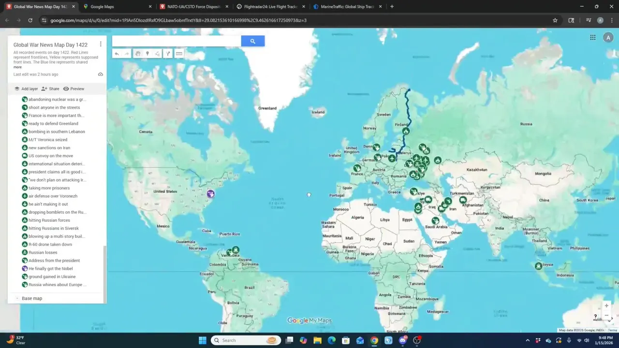Screen dimensions: 619x348
Task: Click the map help question mark
Action: 595,317
